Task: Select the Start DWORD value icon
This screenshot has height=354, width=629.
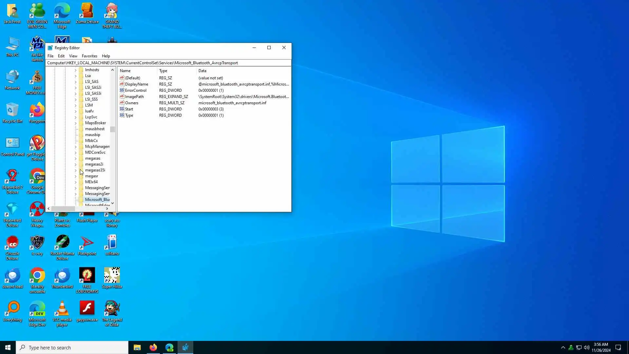Action: (122, 109)
